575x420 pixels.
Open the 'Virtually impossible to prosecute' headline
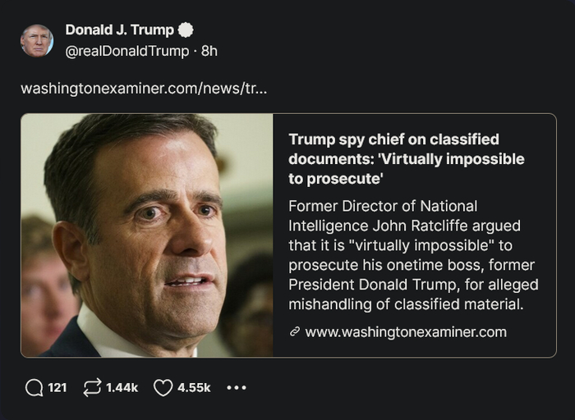(406, 158)
